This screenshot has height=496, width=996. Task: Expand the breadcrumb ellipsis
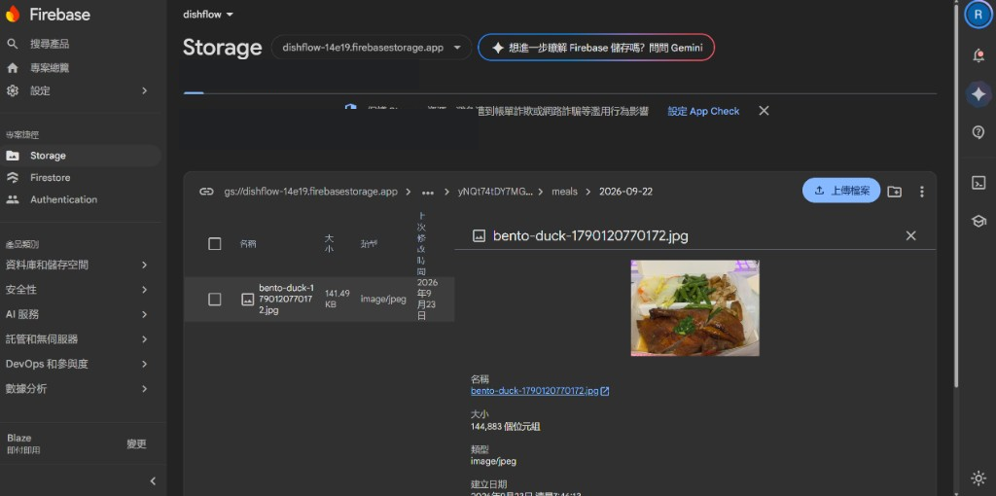tap(428, 192)
